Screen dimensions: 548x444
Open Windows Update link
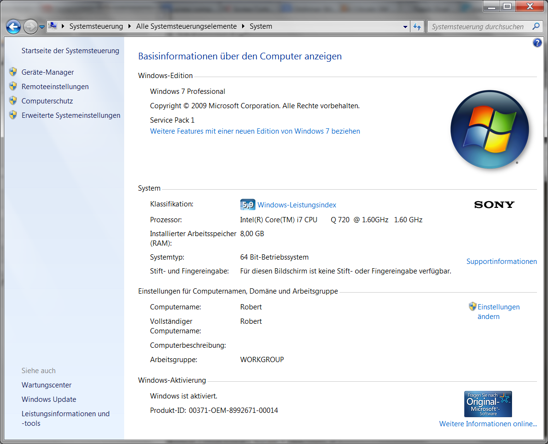[x=49, y=399]
